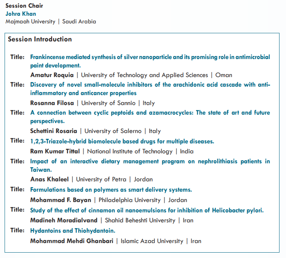
Task: Select speaker name Mohammad F. Bayan
Action: 61,200
